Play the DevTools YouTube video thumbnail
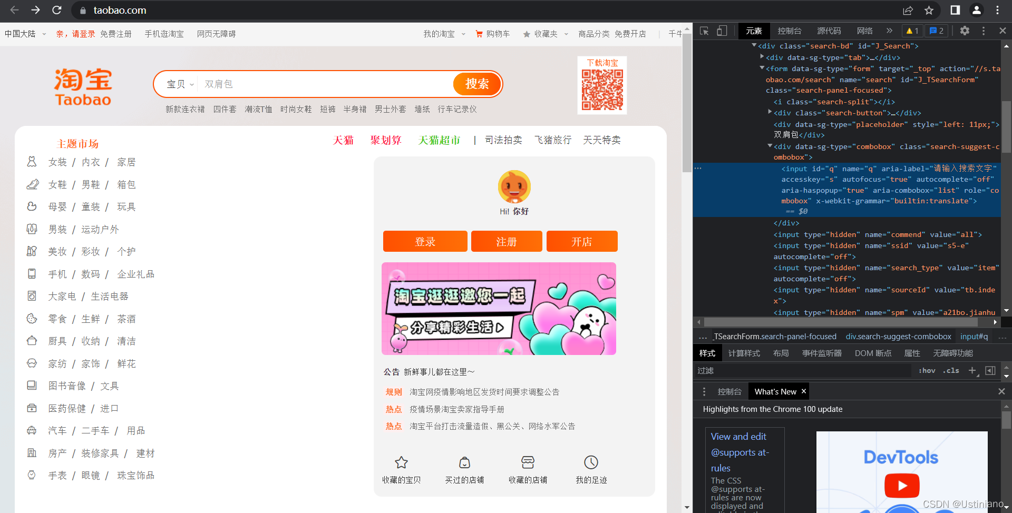 coord(902,486)
